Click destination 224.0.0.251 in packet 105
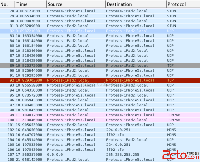200x162 pixels. (118, 145)
